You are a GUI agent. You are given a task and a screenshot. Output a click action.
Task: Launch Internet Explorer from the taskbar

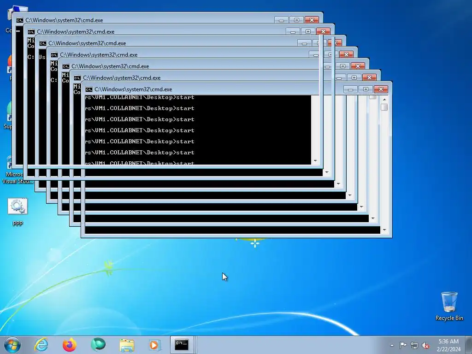coord(41,345)
